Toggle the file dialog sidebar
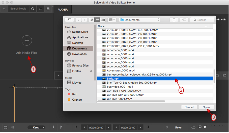The image size is (229, 133). [x=69, y=20]
